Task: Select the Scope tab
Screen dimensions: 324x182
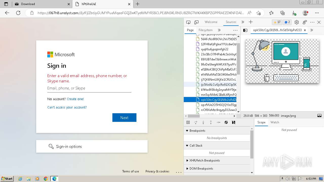Action: click(261, 122)
